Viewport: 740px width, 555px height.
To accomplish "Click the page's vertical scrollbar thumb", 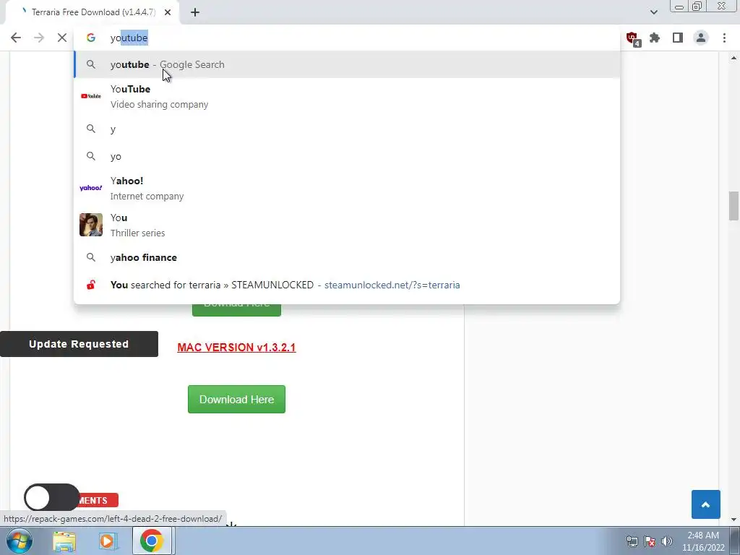I will pyautogui.click(x=733, y=206).
